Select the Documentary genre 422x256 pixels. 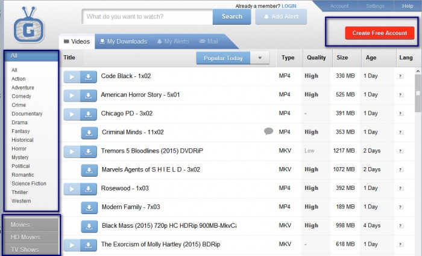pos(27,114)
